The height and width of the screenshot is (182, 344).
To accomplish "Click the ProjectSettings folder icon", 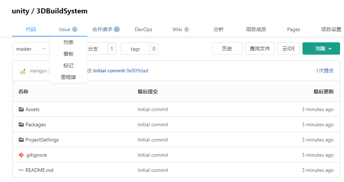I will pyautogui.click(x=21, y=140).
